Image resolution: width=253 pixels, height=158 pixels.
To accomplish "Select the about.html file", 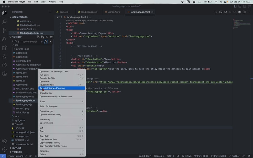I will (22, 57).
